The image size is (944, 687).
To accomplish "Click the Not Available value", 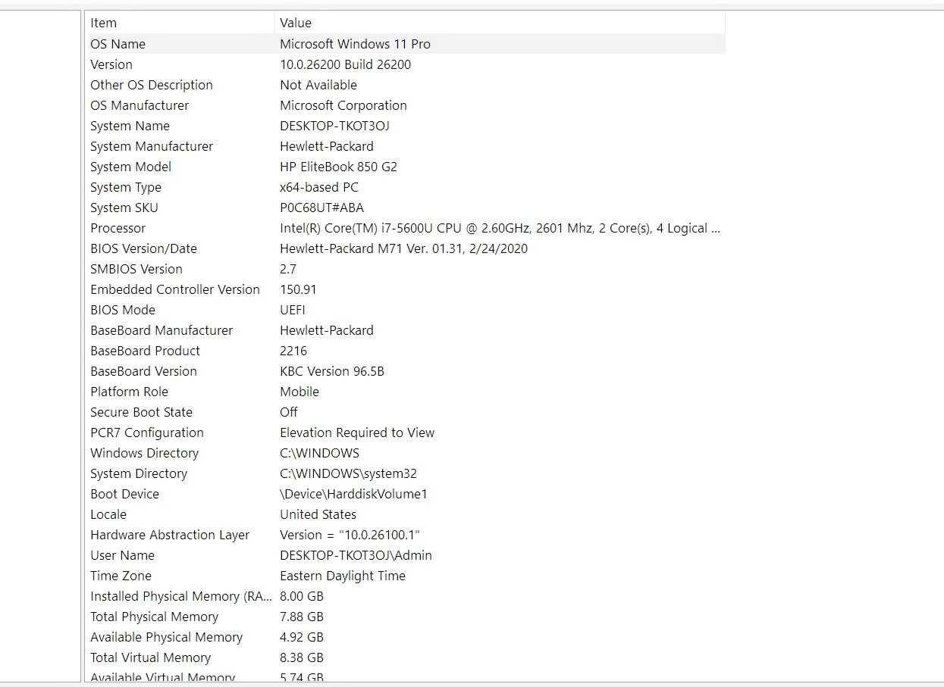I will (318, 85).
